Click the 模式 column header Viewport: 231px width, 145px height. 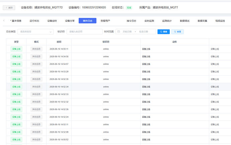pyautogui.click(x=36, y=42)
